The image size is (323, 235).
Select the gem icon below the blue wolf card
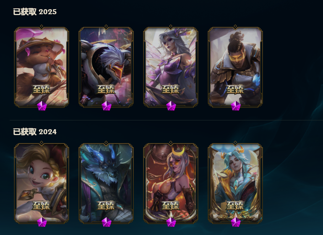(107, 222)
